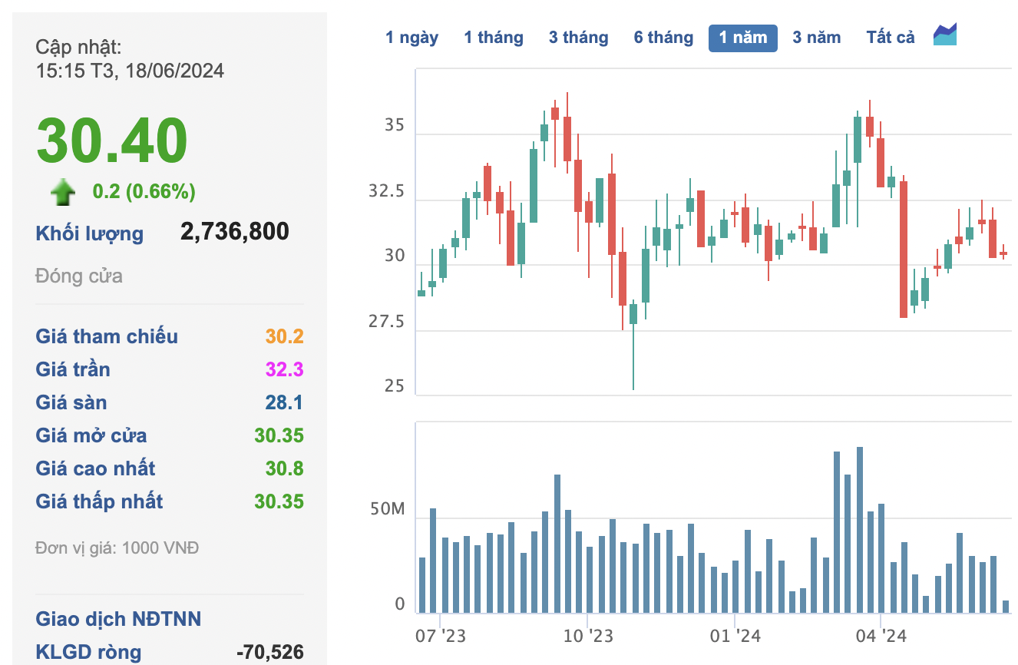
Task: Switch chart type using area chart icon
Action: [x=945, y=35]
